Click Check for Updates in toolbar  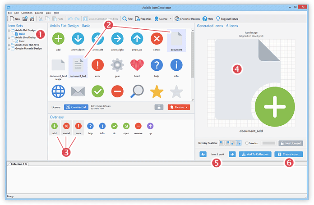[187, 19]
